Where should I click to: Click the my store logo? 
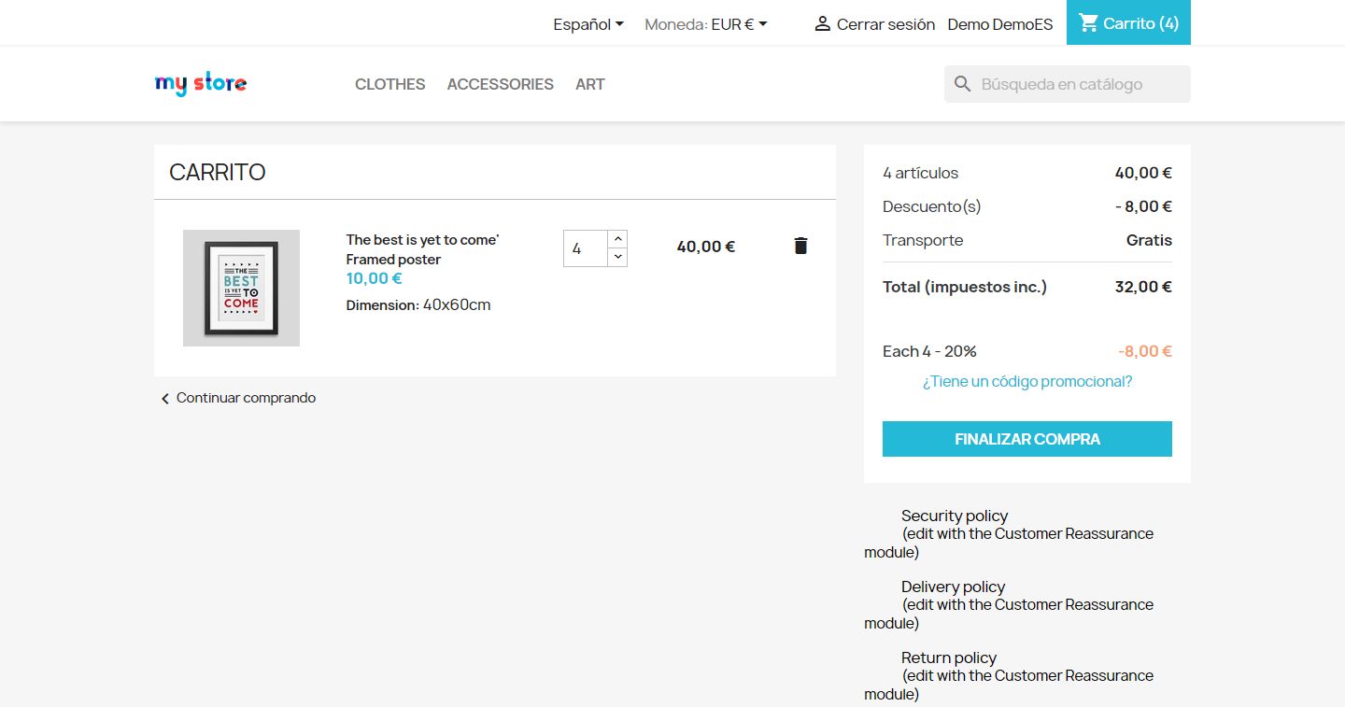(201, 84)
